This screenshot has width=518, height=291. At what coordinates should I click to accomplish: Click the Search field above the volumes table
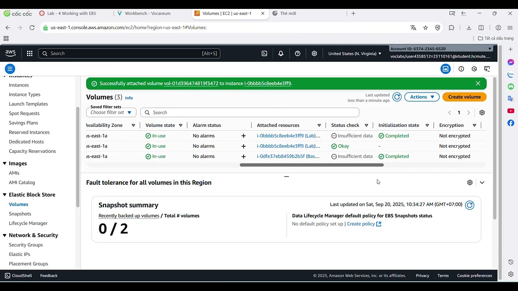250,113
